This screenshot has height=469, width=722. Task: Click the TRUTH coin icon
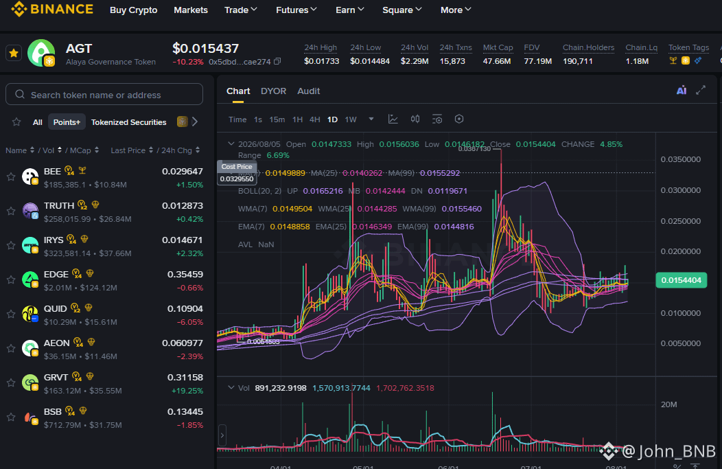[x=30, y=211]
